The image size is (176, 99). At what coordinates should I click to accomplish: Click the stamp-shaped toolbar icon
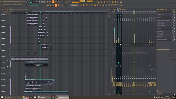pos(58,5)
